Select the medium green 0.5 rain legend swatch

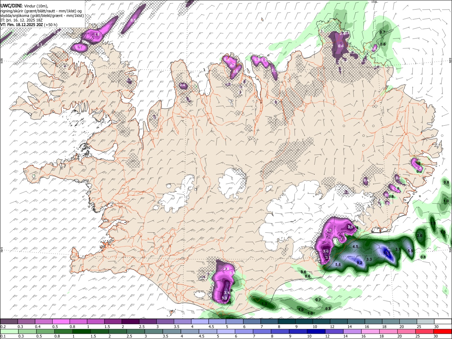tap(45, 332)
